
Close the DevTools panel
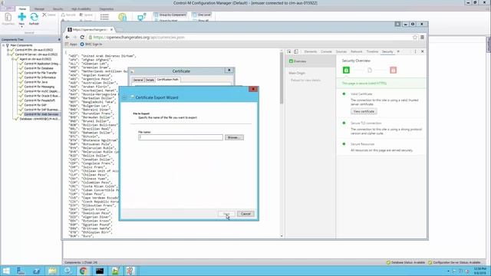point(423,51)
